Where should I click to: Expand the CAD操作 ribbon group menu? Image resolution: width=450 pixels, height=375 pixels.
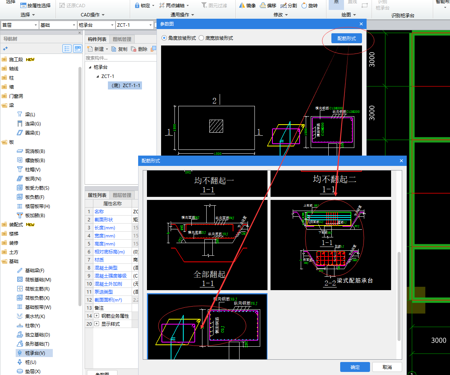(93, 15)
